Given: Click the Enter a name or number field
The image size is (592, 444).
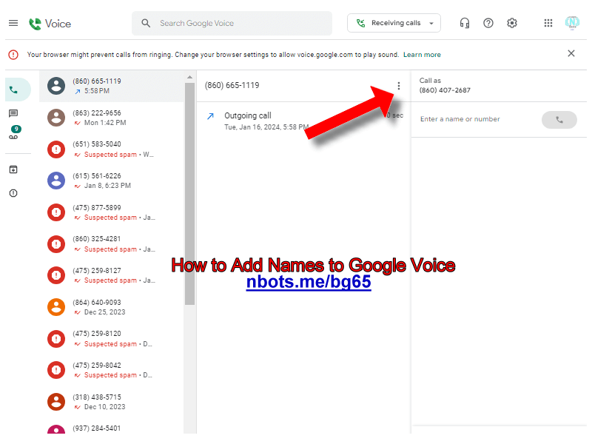Looking at the screenshot, I should tap(460, 119).
